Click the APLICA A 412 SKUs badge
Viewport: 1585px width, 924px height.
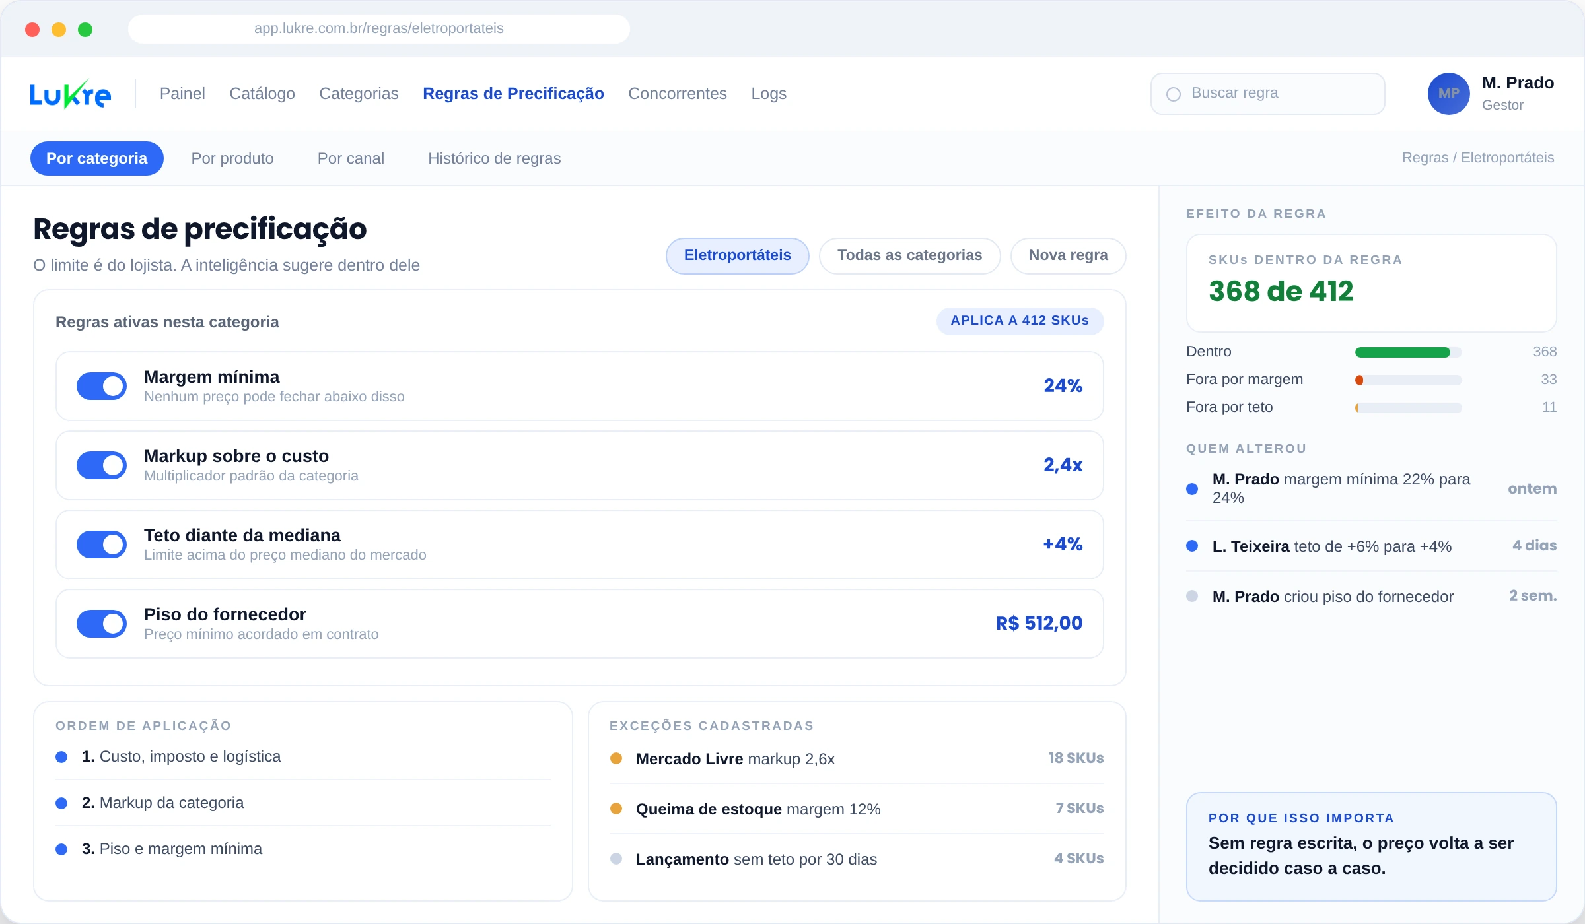[1020, 321]
